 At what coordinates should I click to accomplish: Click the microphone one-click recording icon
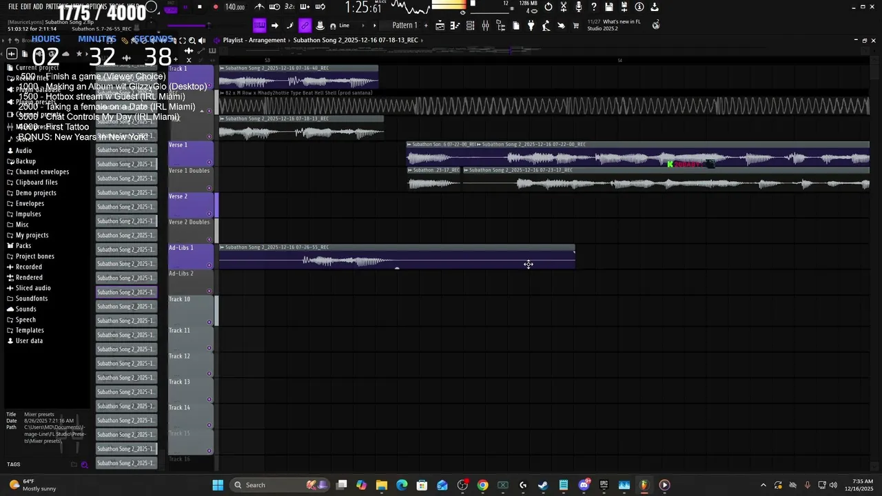579,7
